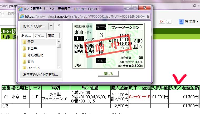Expand the arrow beside お気に入りに... button

click(x=51, y=26)
